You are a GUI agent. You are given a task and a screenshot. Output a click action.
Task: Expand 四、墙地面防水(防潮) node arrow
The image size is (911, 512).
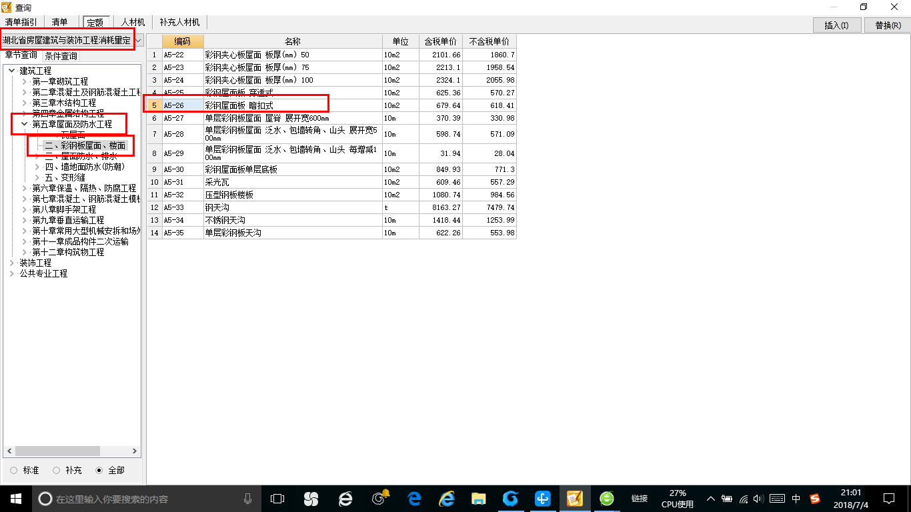coord(37,167)
